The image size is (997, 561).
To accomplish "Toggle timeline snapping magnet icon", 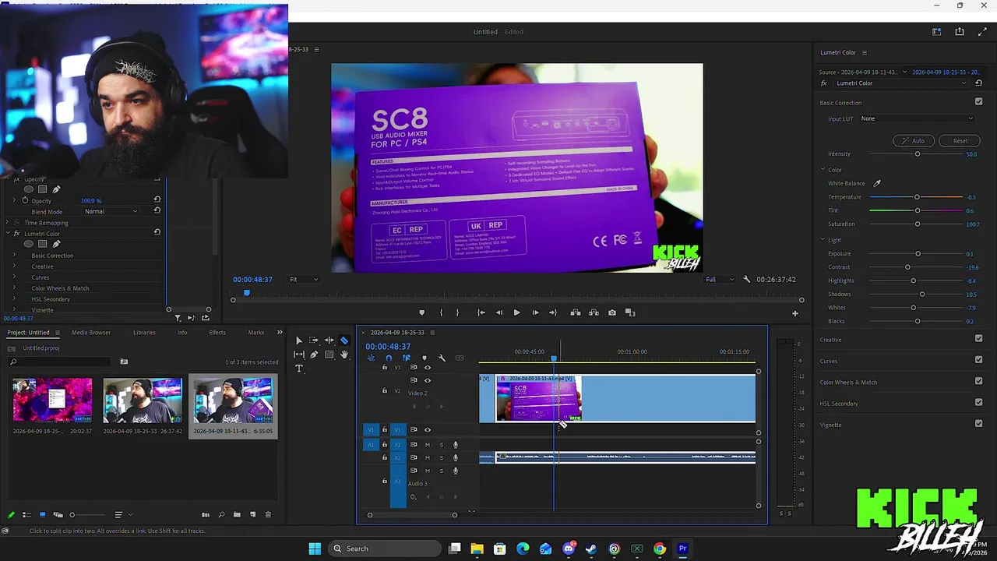I will click(389, 358).
